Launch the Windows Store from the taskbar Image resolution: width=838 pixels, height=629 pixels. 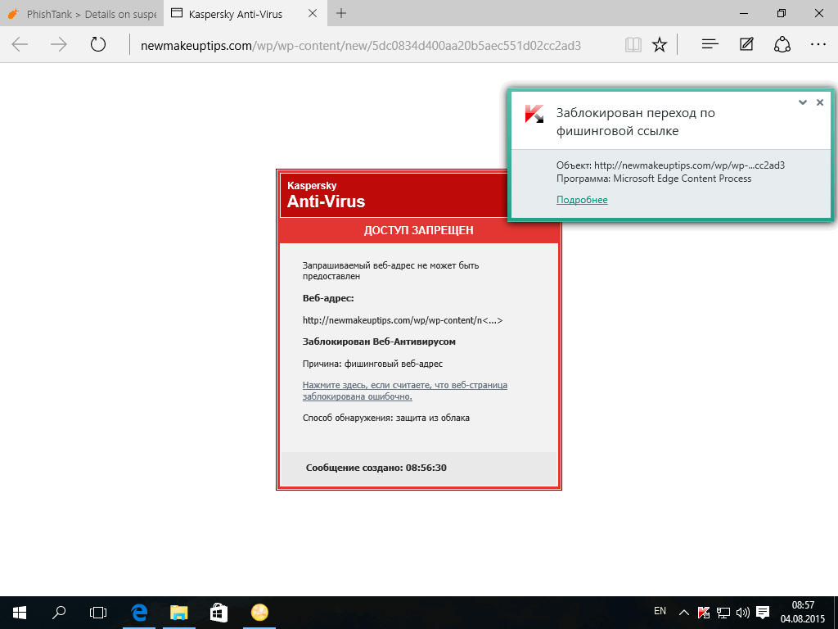[x=219, y=612]
